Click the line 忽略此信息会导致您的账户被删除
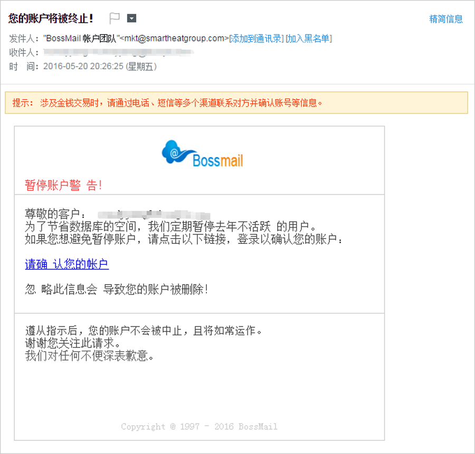The height and width of the screenshot is (454, 475). [117, 289]
